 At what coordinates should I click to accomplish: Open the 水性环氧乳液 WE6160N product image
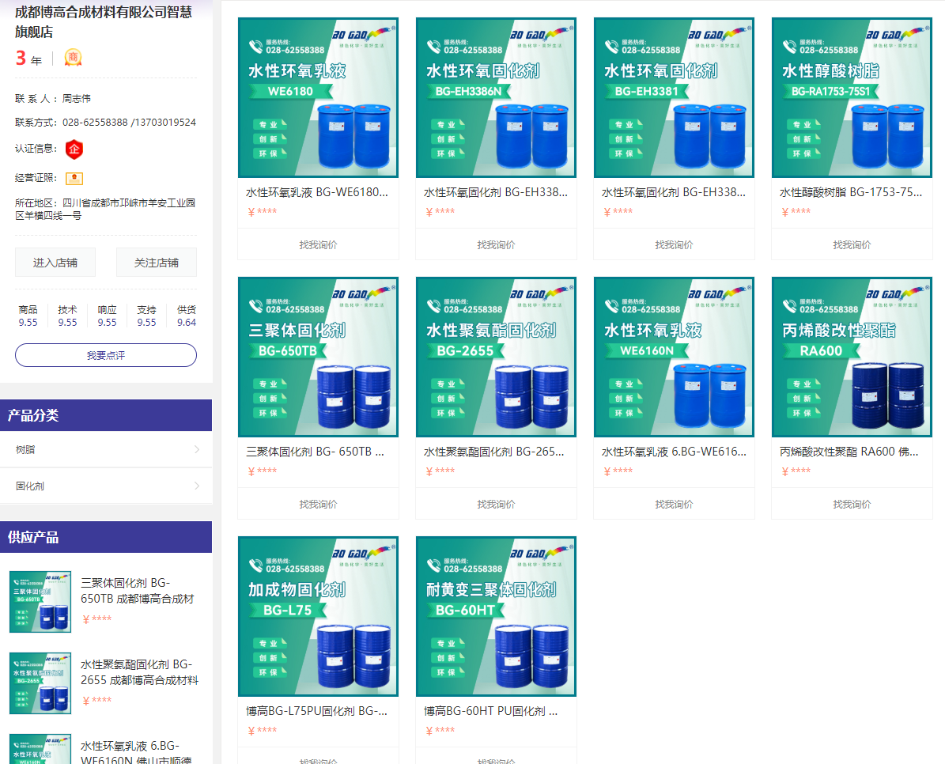[674, 357]
